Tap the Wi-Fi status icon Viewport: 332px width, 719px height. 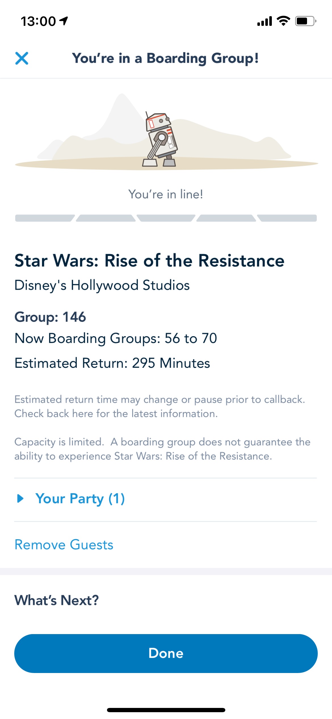283,21
